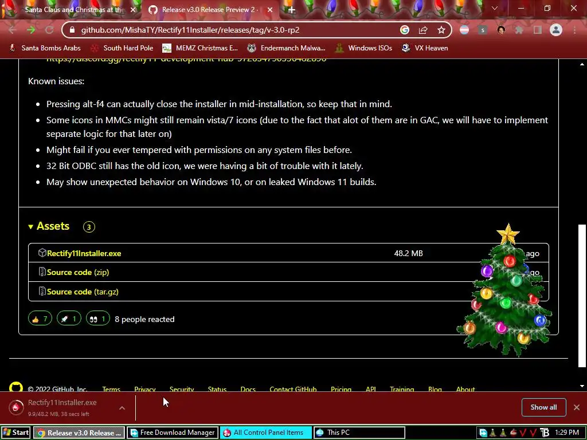Click the share page icon
Screen dimensions: 587x440
pos(423,30)
